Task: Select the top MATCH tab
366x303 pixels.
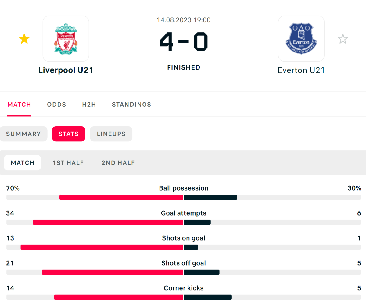Action: (x=19, y=105)
